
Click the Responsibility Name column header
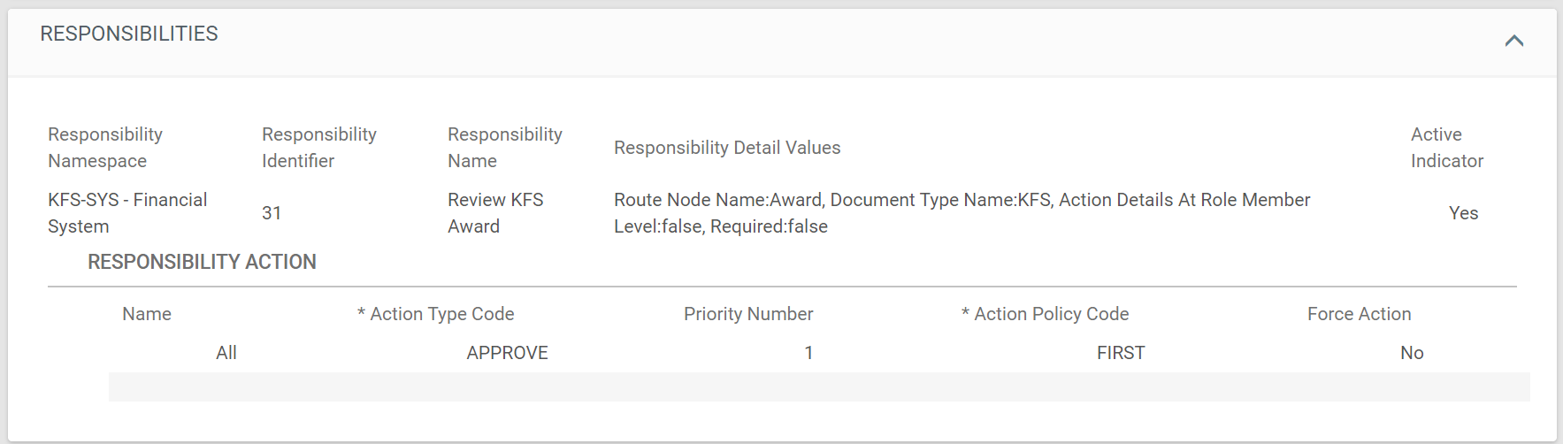click(505, 148)
